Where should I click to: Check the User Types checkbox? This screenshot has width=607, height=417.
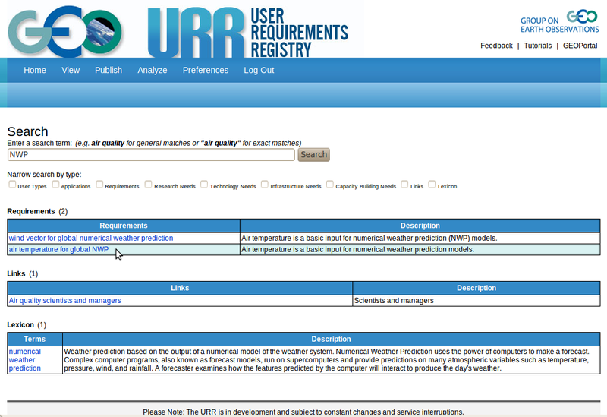pos(12,185)
